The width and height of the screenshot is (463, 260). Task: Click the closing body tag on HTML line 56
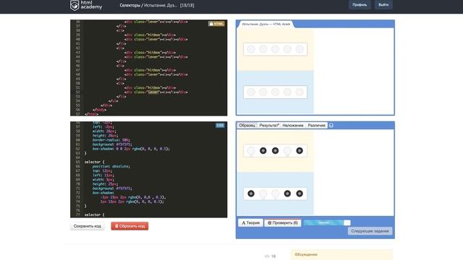99,110
